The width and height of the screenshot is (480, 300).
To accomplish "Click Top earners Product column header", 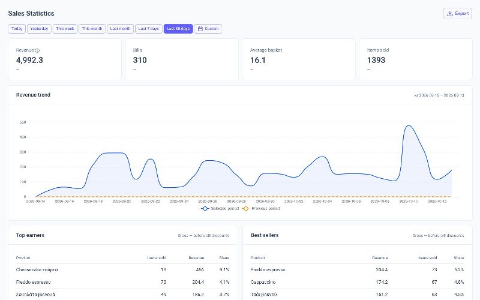I will click(23, 258).
